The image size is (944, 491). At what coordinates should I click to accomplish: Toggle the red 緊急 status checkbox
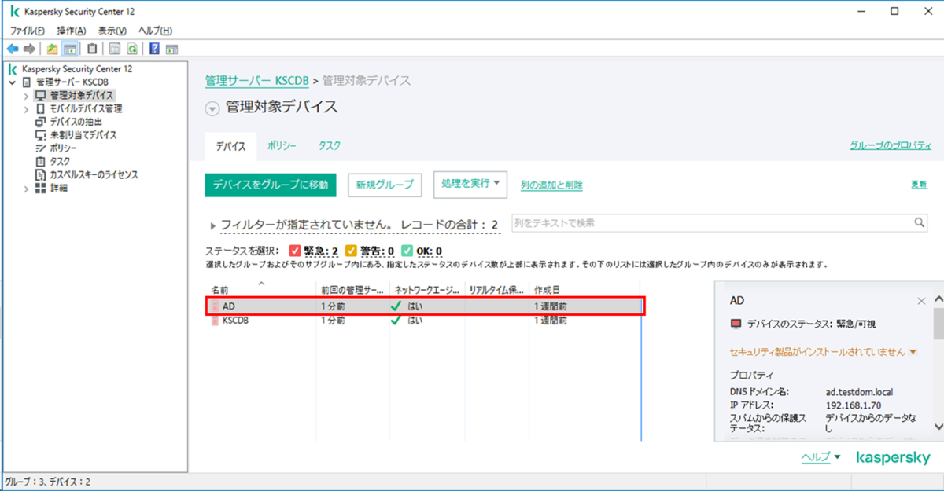tap(295, 251)
